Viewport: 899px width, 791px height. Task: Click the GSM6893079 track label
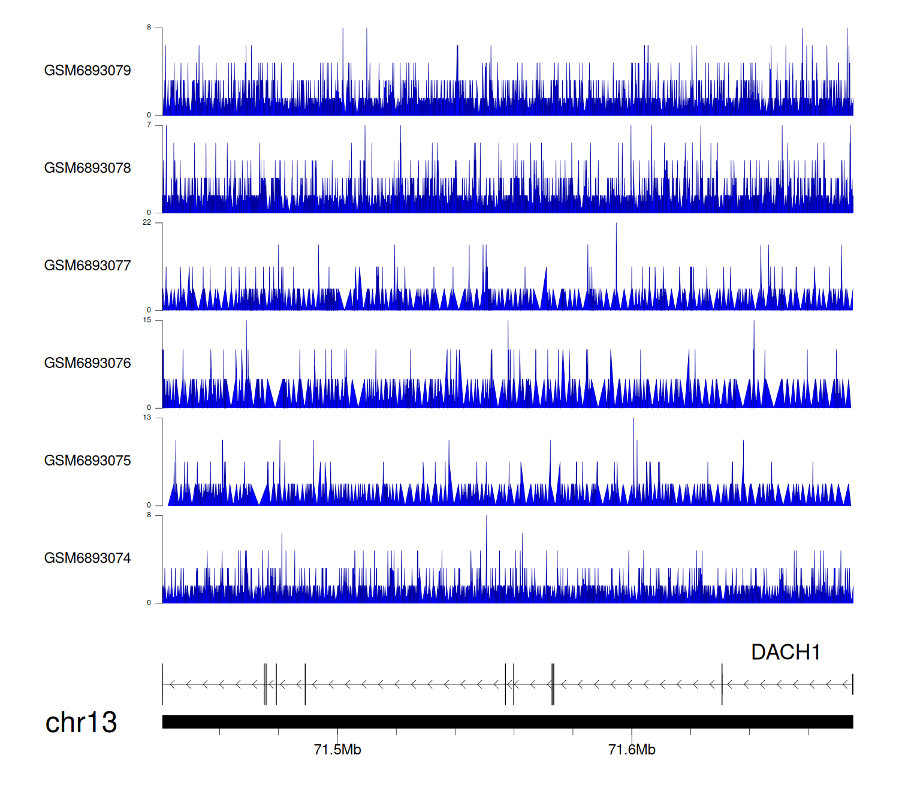pos(88,71)
